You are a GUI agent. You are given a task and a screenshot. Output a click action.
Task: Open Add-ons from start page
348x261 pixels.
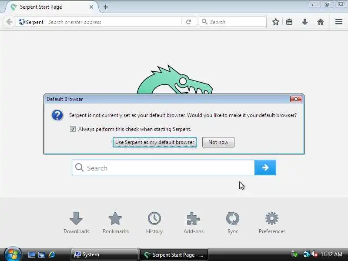tap(194, 223)
